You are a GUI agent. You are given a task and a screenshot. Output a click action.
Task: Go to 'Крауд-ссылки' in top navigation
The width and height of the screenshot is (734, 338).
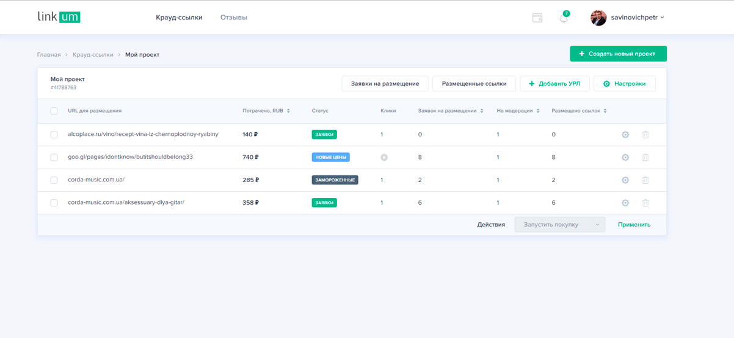click(179, 18)
